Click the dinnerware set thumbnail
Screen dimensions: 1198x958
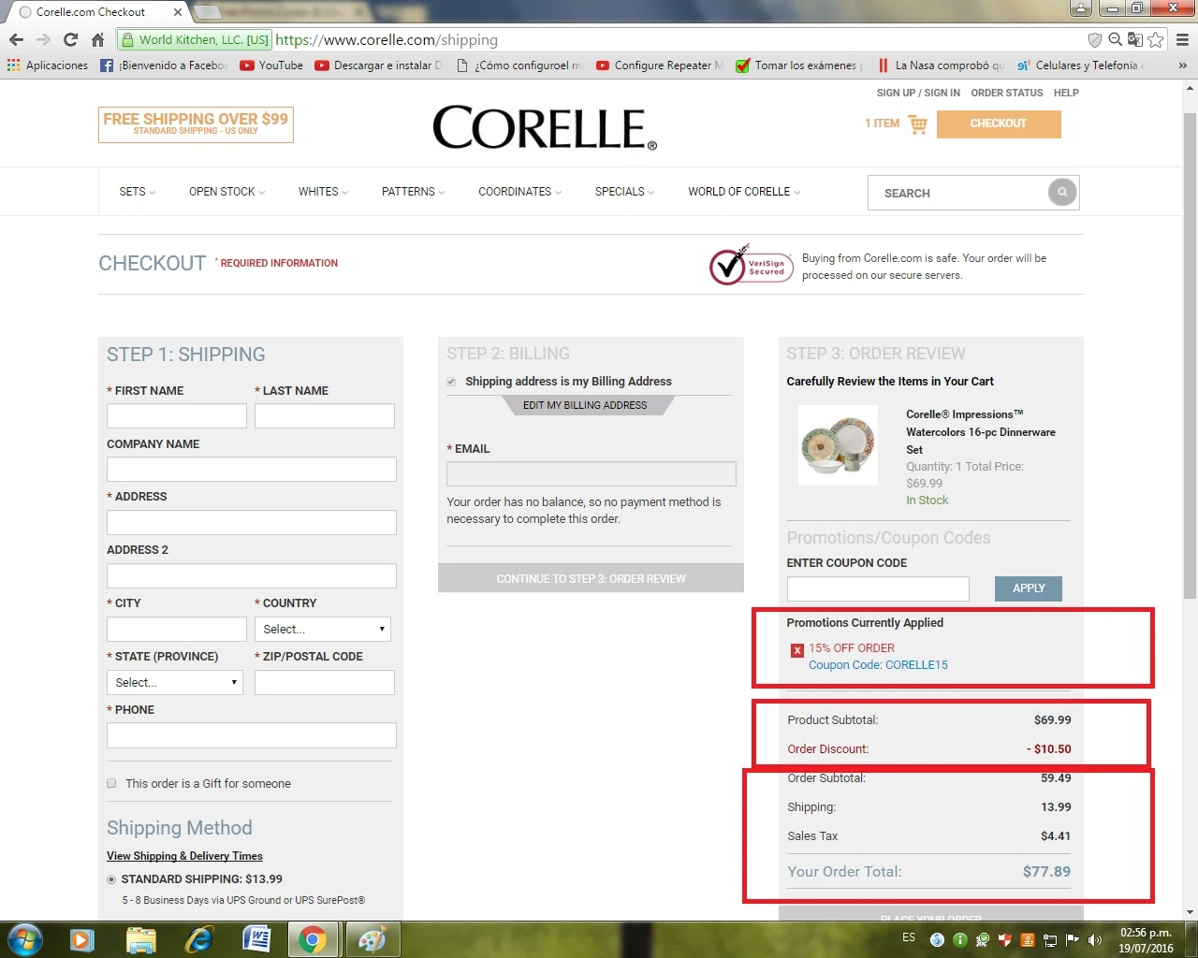coord(838,445)
